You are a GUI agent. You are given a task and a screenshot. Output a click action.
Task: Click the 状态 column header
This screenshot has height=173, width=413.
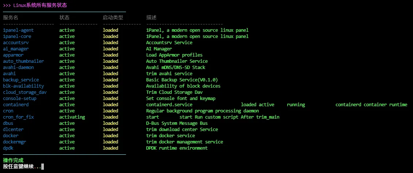[x=64, y=18]
